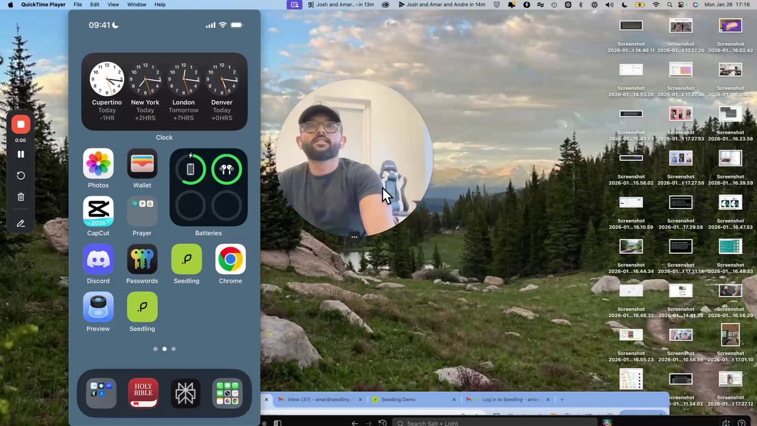Open the Window menu
This screenshot has height=426, width=757.
pyautogui.click(x=137, y=5)
